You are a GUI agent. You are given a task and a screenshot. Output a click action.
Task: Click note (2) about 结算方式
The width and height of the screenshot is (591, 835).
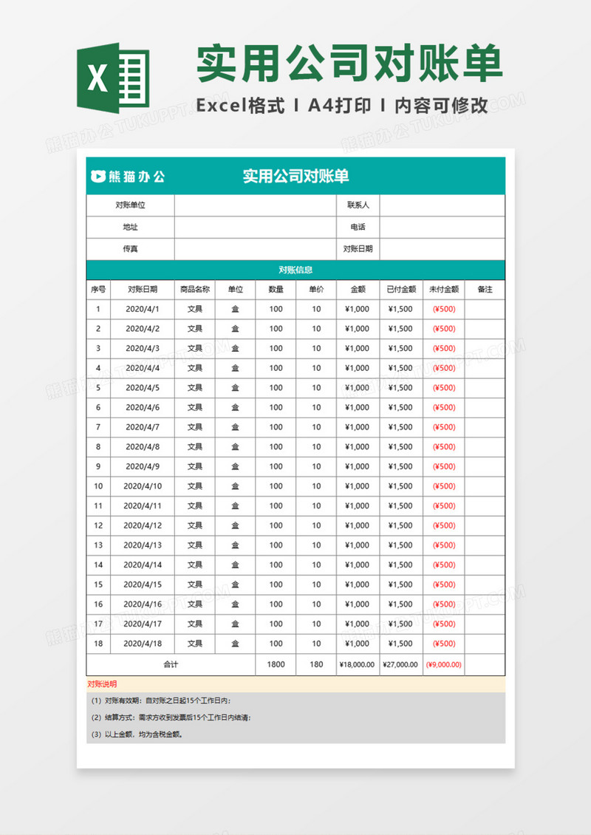[171, 718]
